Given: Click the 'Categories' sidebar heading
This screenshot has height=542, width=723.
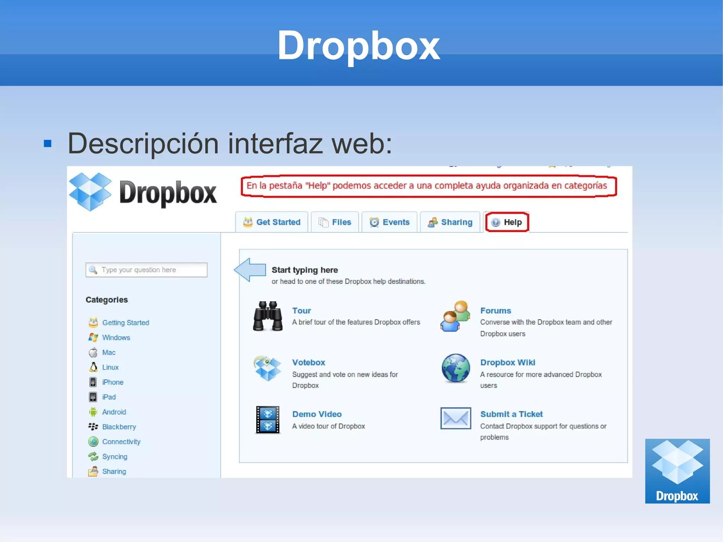Looking at the screenshot, I should pyautogui.click(x=107, y=300).
